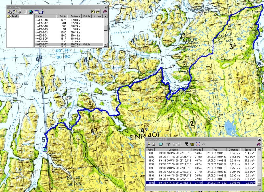Click the monitor icon in track points toolbar
The image size is (264, 192).
click(161, 144)
